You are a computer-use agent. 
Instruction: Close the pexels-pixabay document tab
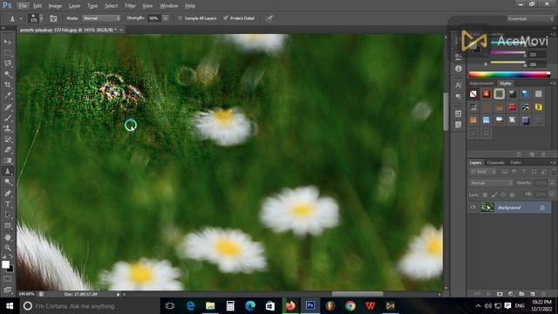point(121,30)
